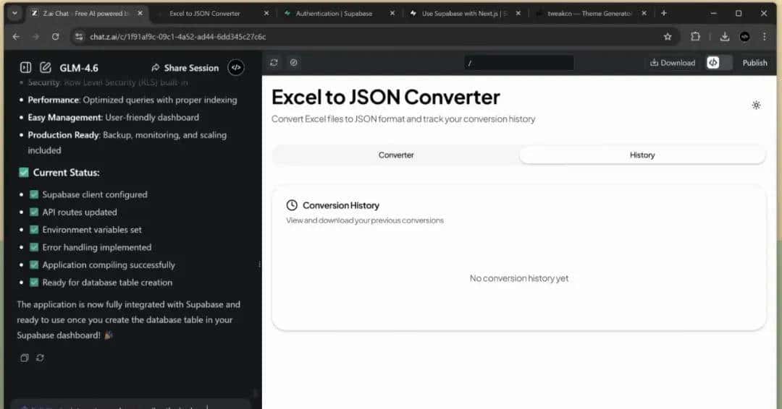Viewport: 782px width, 409px height.
Task: Click the compass icon in the preview toolbar
Action: point(293,63)
